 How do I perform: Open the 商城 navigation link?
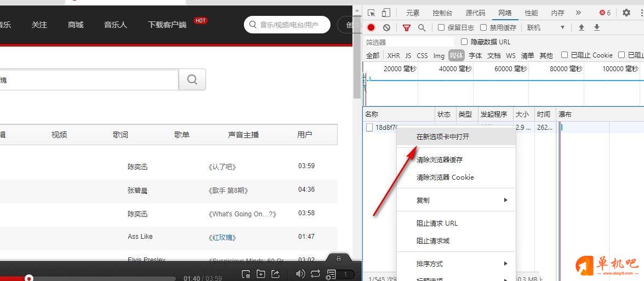[76, 25]
